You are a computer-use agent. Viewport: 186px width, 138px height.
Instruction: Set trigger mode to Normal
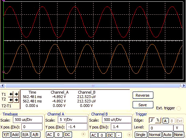155,135
